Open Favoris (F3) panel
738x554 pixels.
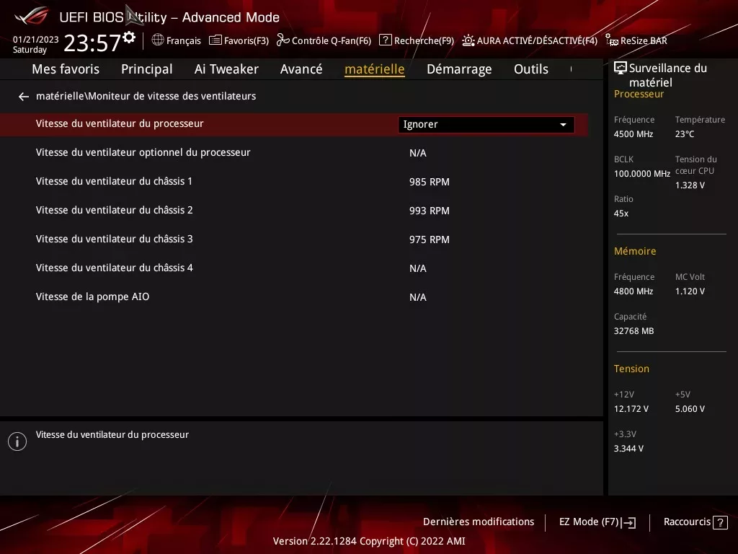239,40
